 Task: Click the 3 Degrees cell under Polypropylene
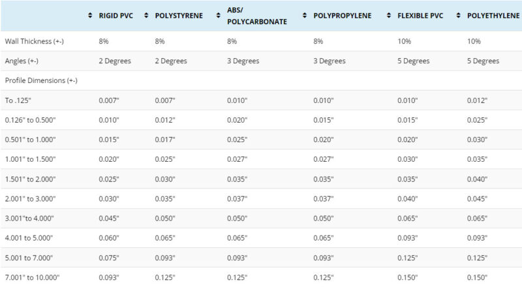(330, 61)
